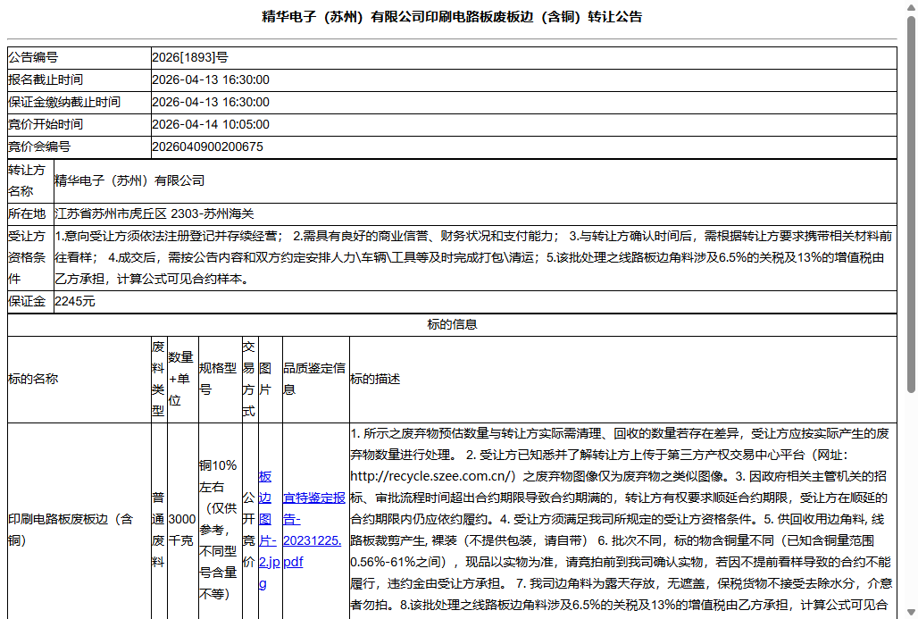Click the 竞价会编号 label cell
The image size is (918, 619).
(79, 146)
